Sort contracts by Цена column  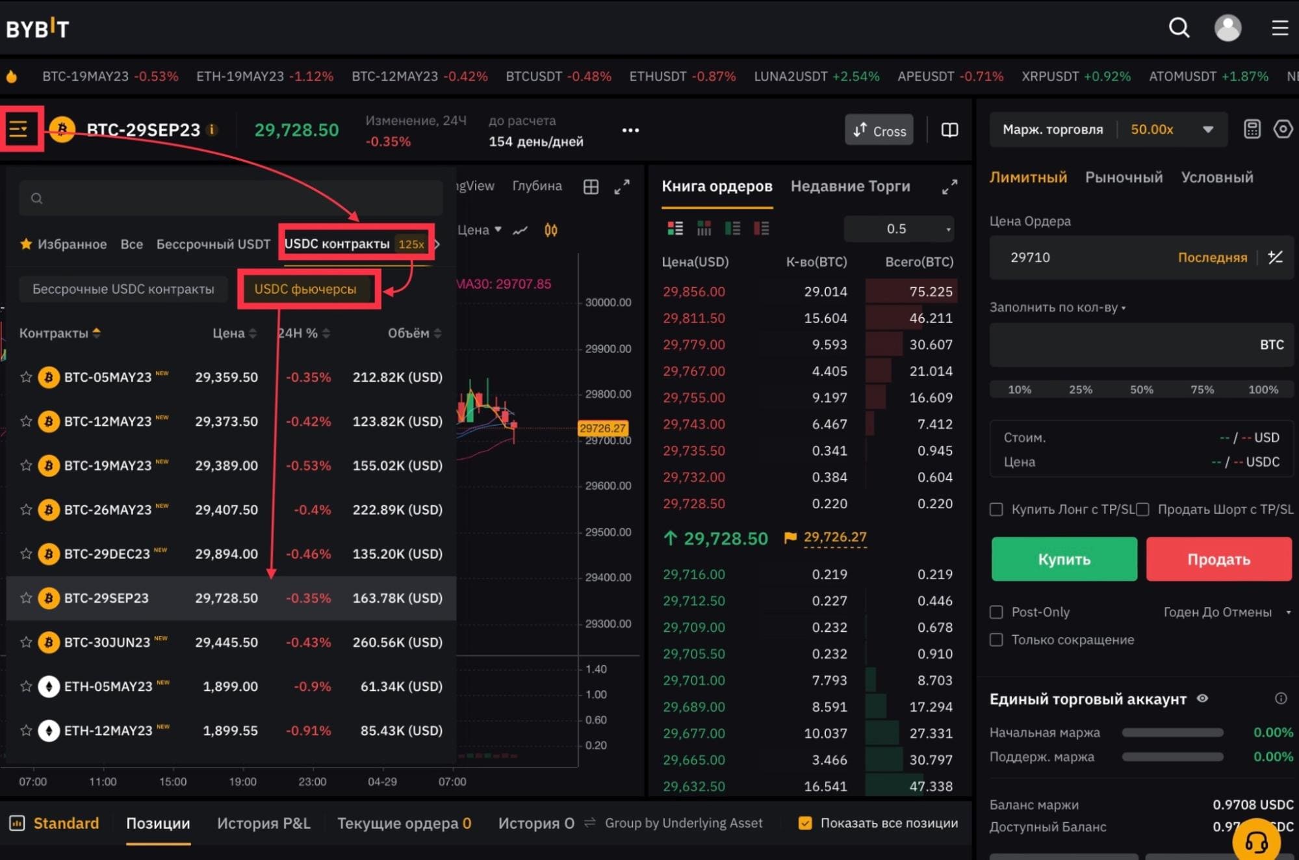pyautogui.click(x=235, y=333)
